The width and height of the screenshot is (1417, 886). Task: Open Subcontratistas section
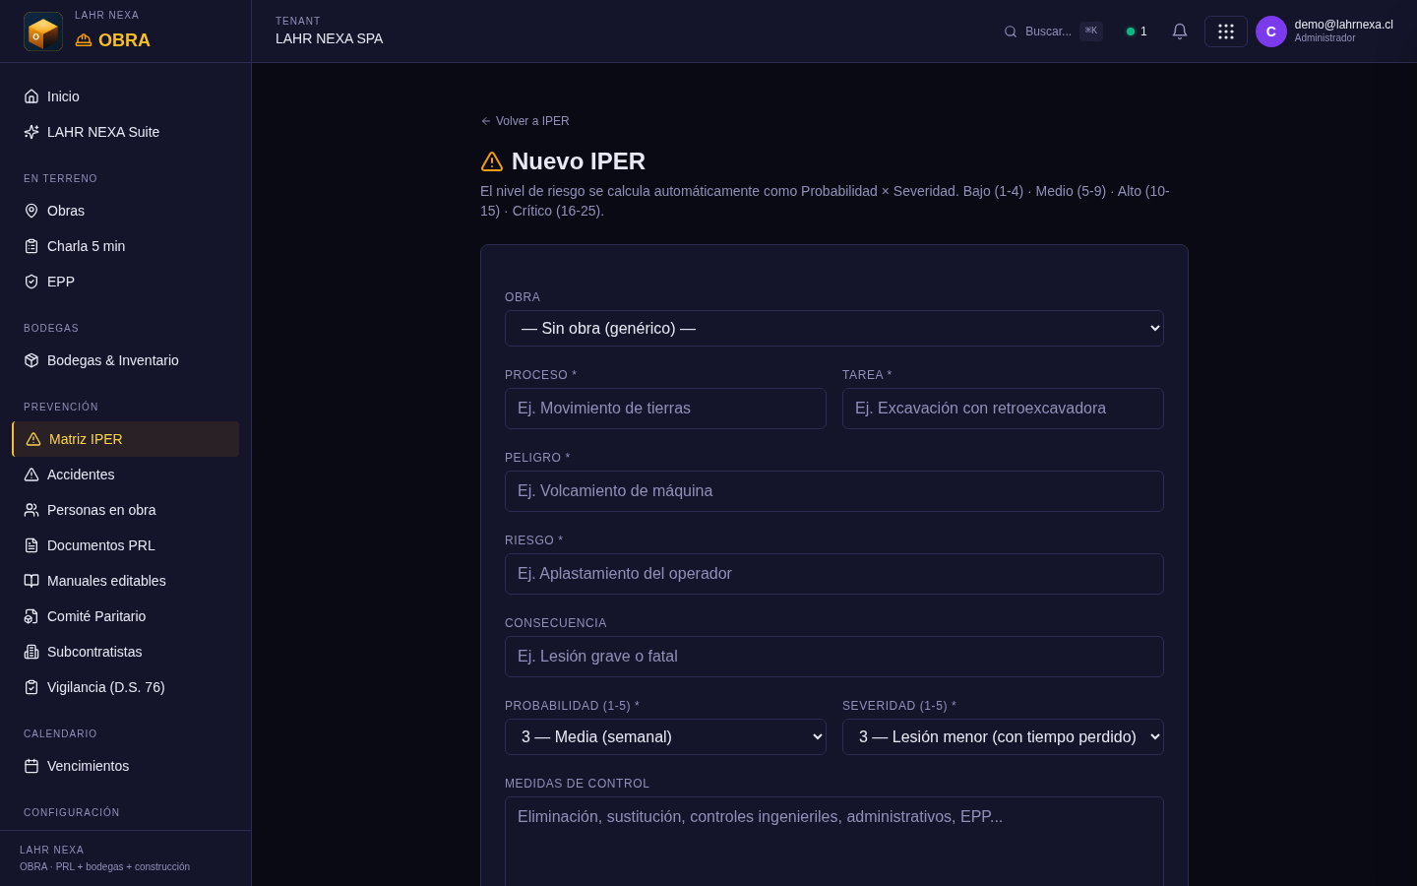[125, 652]
